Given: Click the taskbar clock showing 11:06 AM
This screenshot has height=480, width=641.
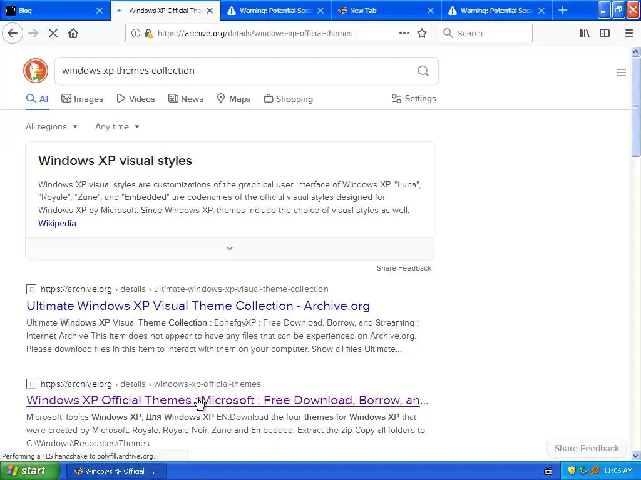Looking at the screenshot, I should (x=618, y=471).
